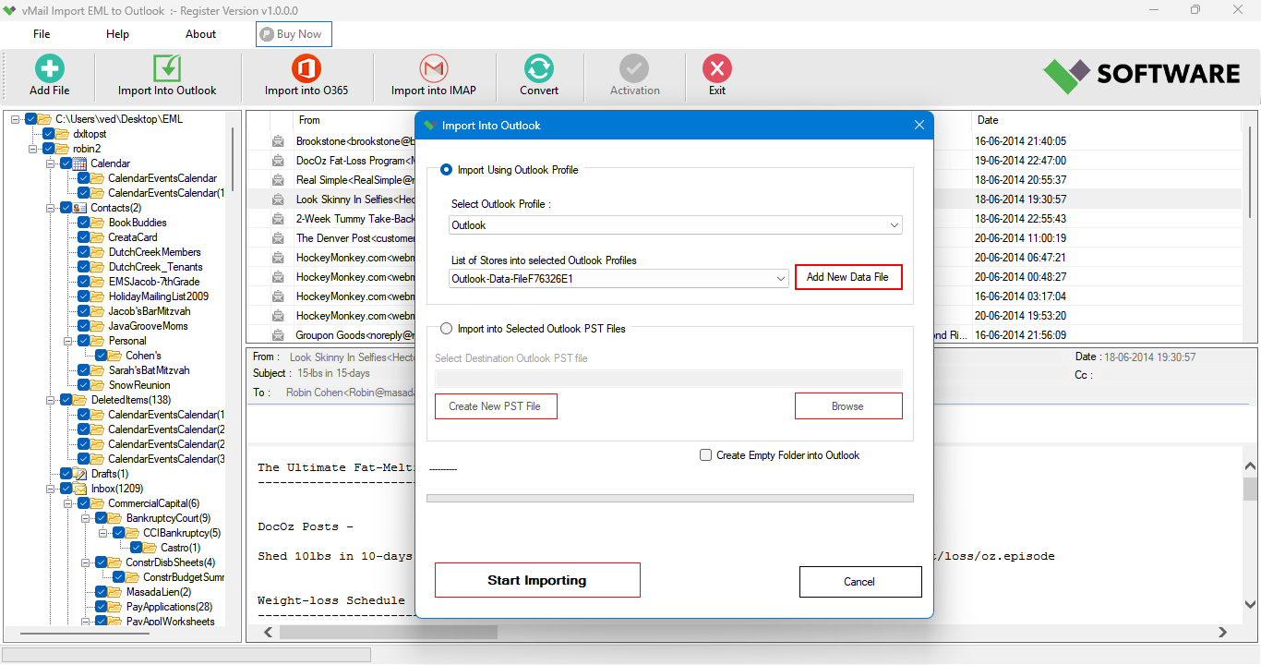Image resolution: width=1261 pixels, height=665 pixels.
Task: Click the Contacts(2) folder icon
Action: point(80,208)
